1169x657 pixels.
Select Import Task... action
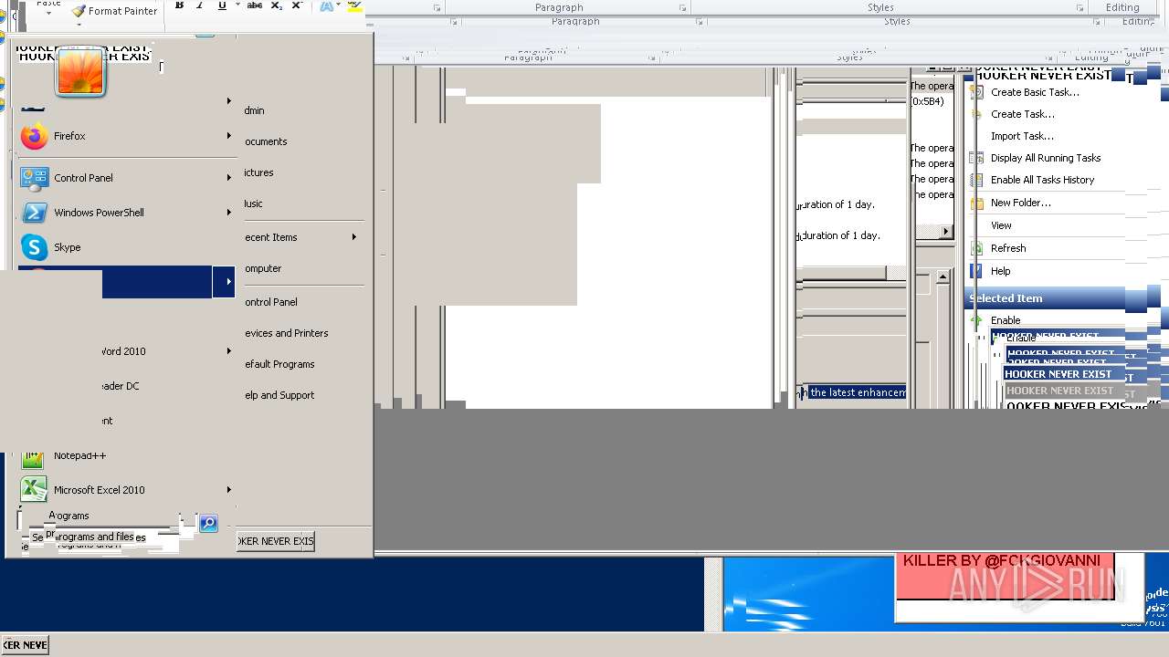tap(1022, 136)
